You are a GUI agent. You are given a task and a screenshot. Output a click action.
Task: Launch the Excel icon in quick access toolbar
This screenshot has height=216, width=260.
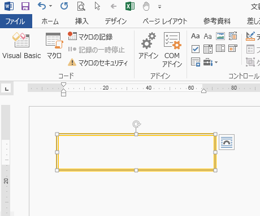pyautogui.click(x=130, y=6)
